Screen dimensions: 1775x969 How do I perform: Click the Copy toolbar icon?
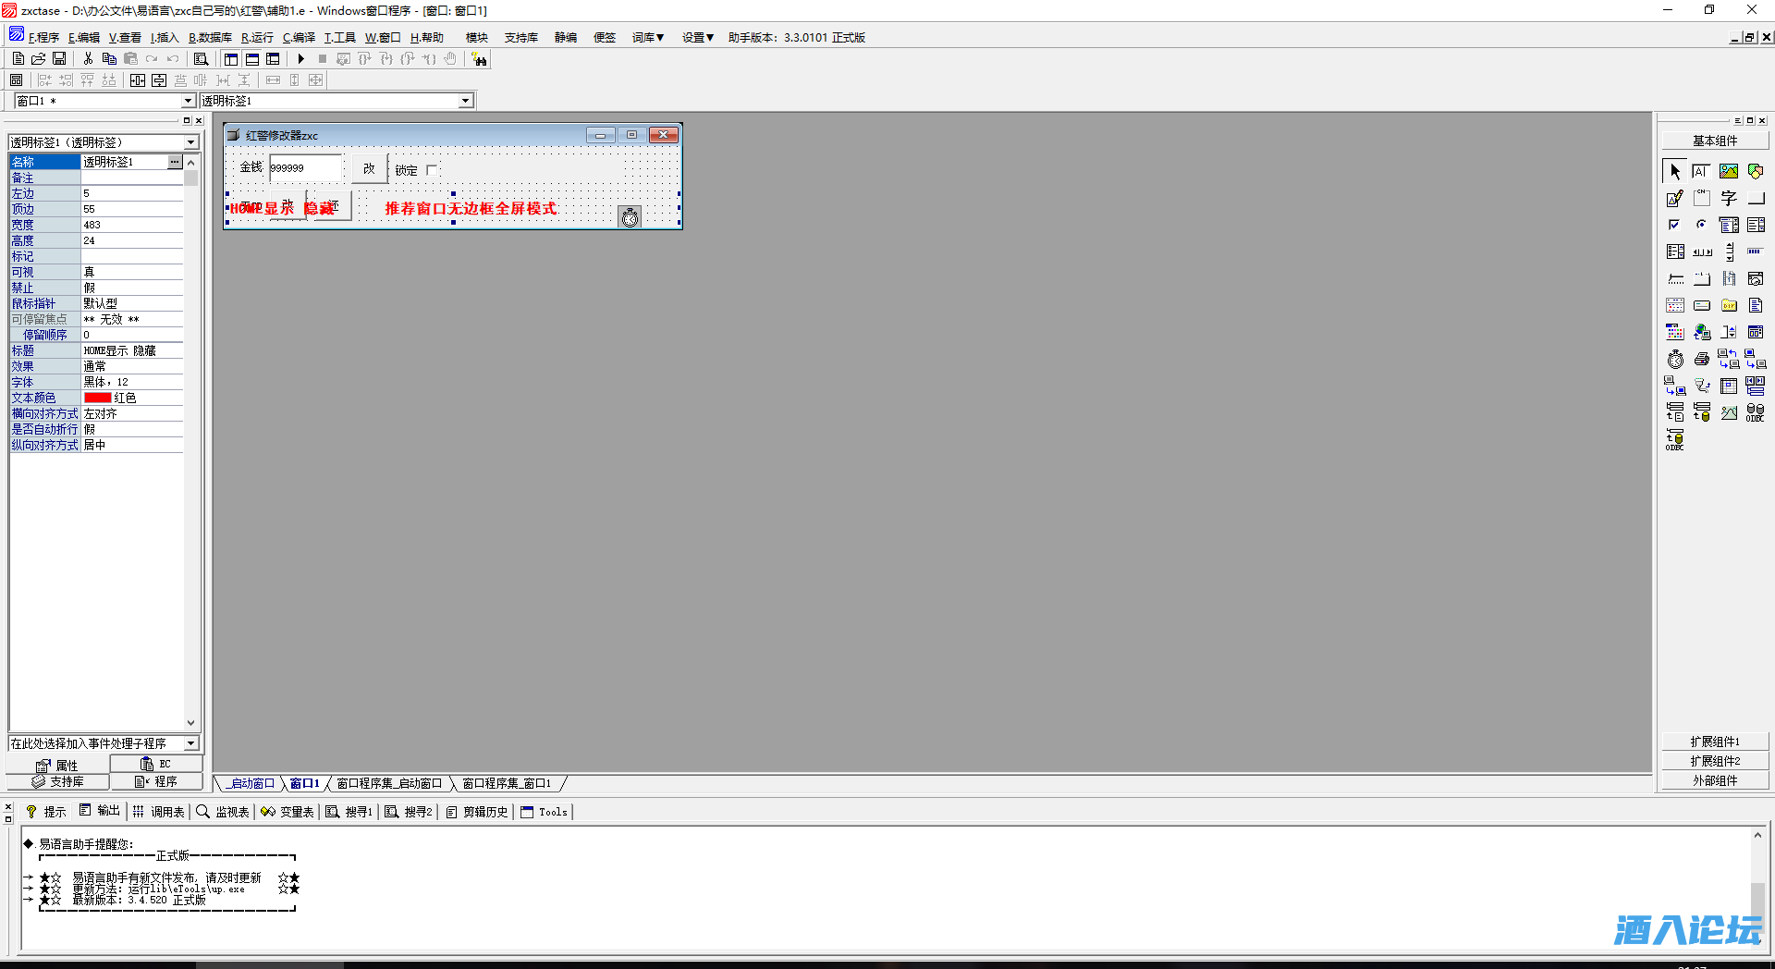(109, 58)
